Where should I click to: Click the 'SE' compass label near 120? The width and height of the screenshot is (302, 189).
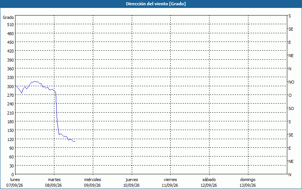(291, 135)
